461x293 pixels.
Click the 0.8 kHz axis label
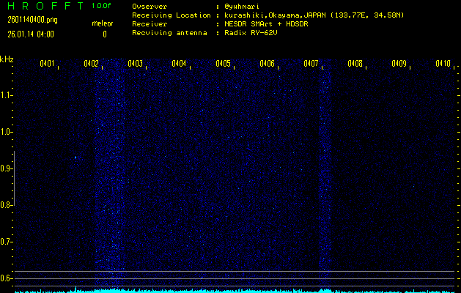pos(4,205)
